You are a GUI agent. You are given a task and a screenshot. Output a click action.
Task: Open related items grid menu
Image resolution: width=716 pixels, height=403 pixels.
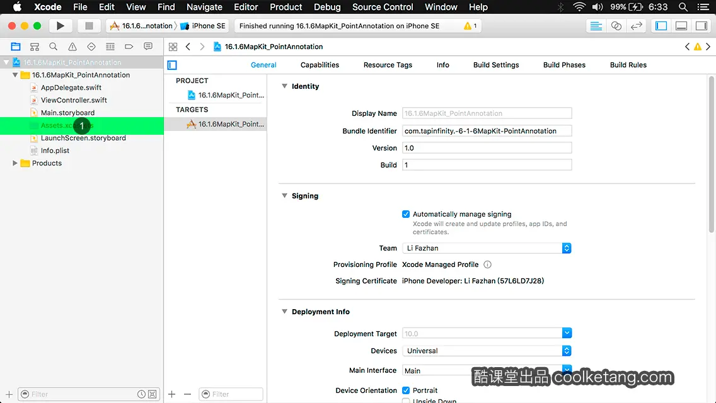173,47
